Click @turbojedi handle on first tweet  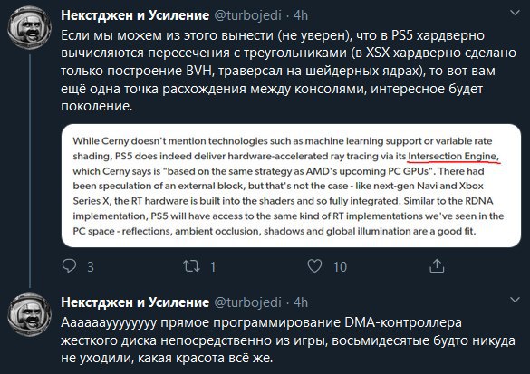click(247, 15)
